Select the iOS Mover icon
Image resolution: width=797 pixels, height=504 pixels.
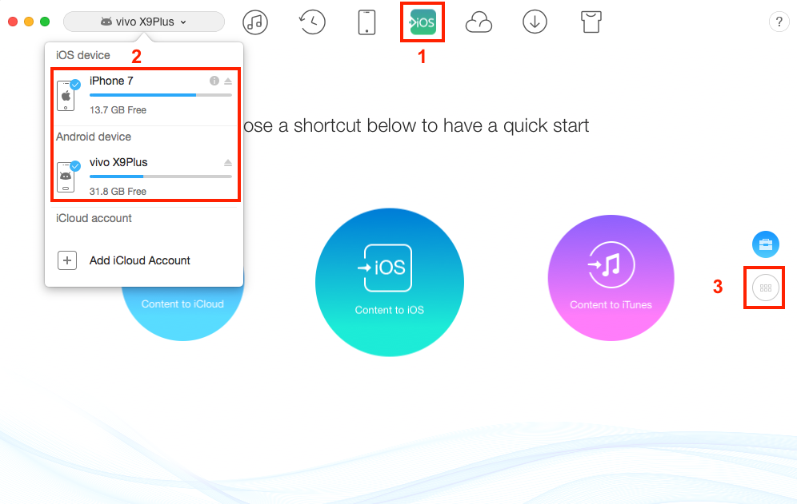(423, 22)
